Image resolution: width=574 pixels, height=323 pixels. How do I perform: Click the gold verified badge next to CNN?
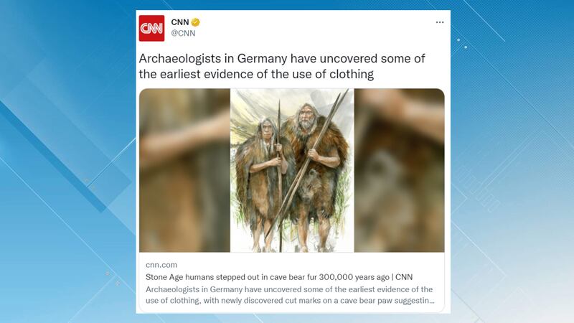(195, 22)
